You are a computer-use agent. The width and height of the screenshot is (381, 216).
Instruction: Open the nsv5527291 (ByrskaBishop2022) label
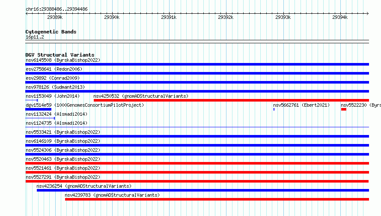click(x=63, y=177)
